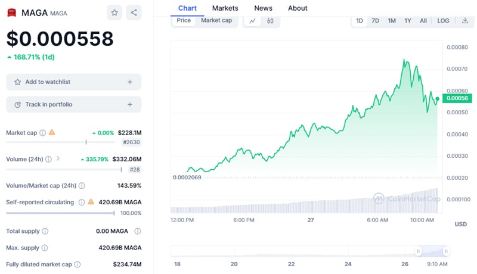Click the green 0.00056 current price label
This screenshot has width=477, height=274.
[x=459, y=98]
